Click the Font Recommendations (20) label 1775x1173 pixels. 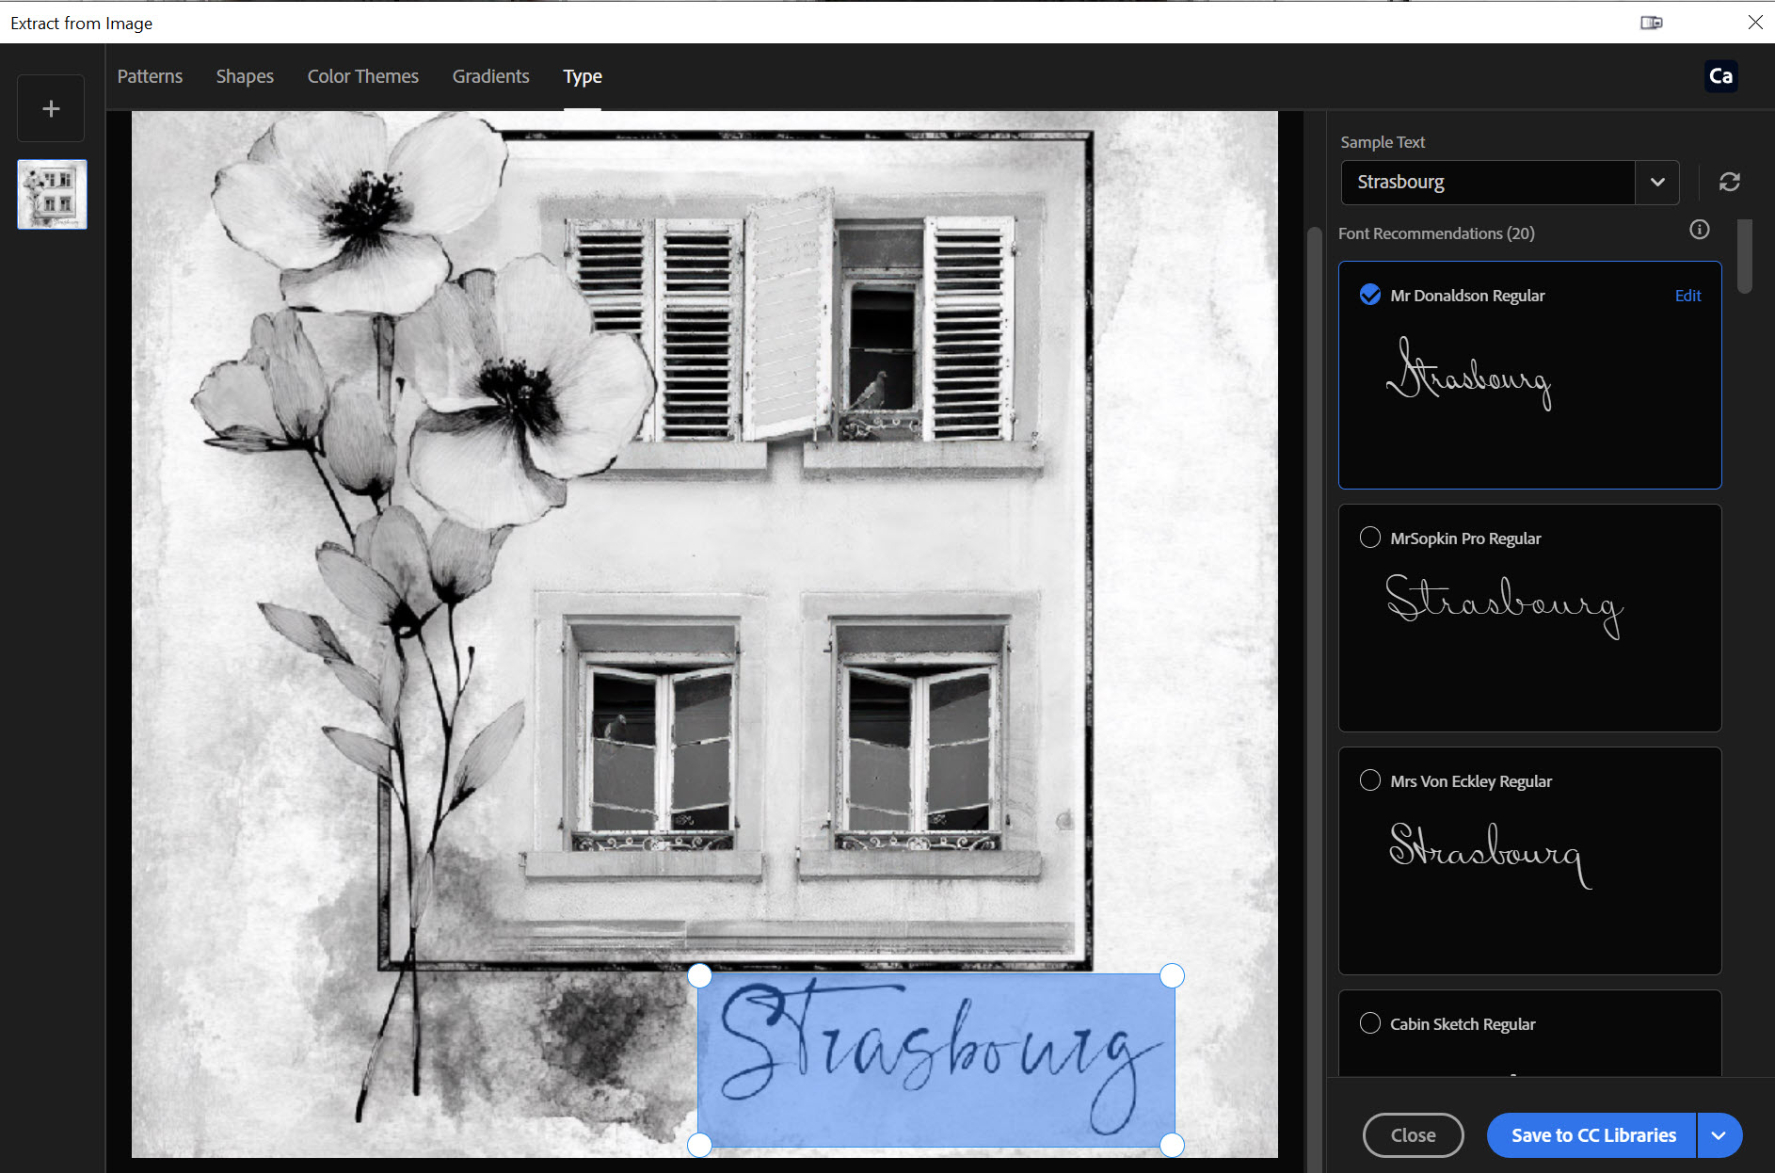click(x=1436, y=233)
